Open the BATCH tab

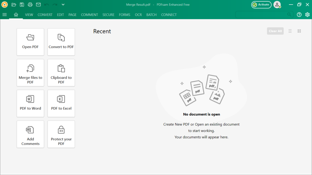pos(151,15)
